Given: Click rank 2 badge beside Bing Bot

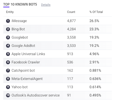Looking at the screenshot, I should (8, 29).
